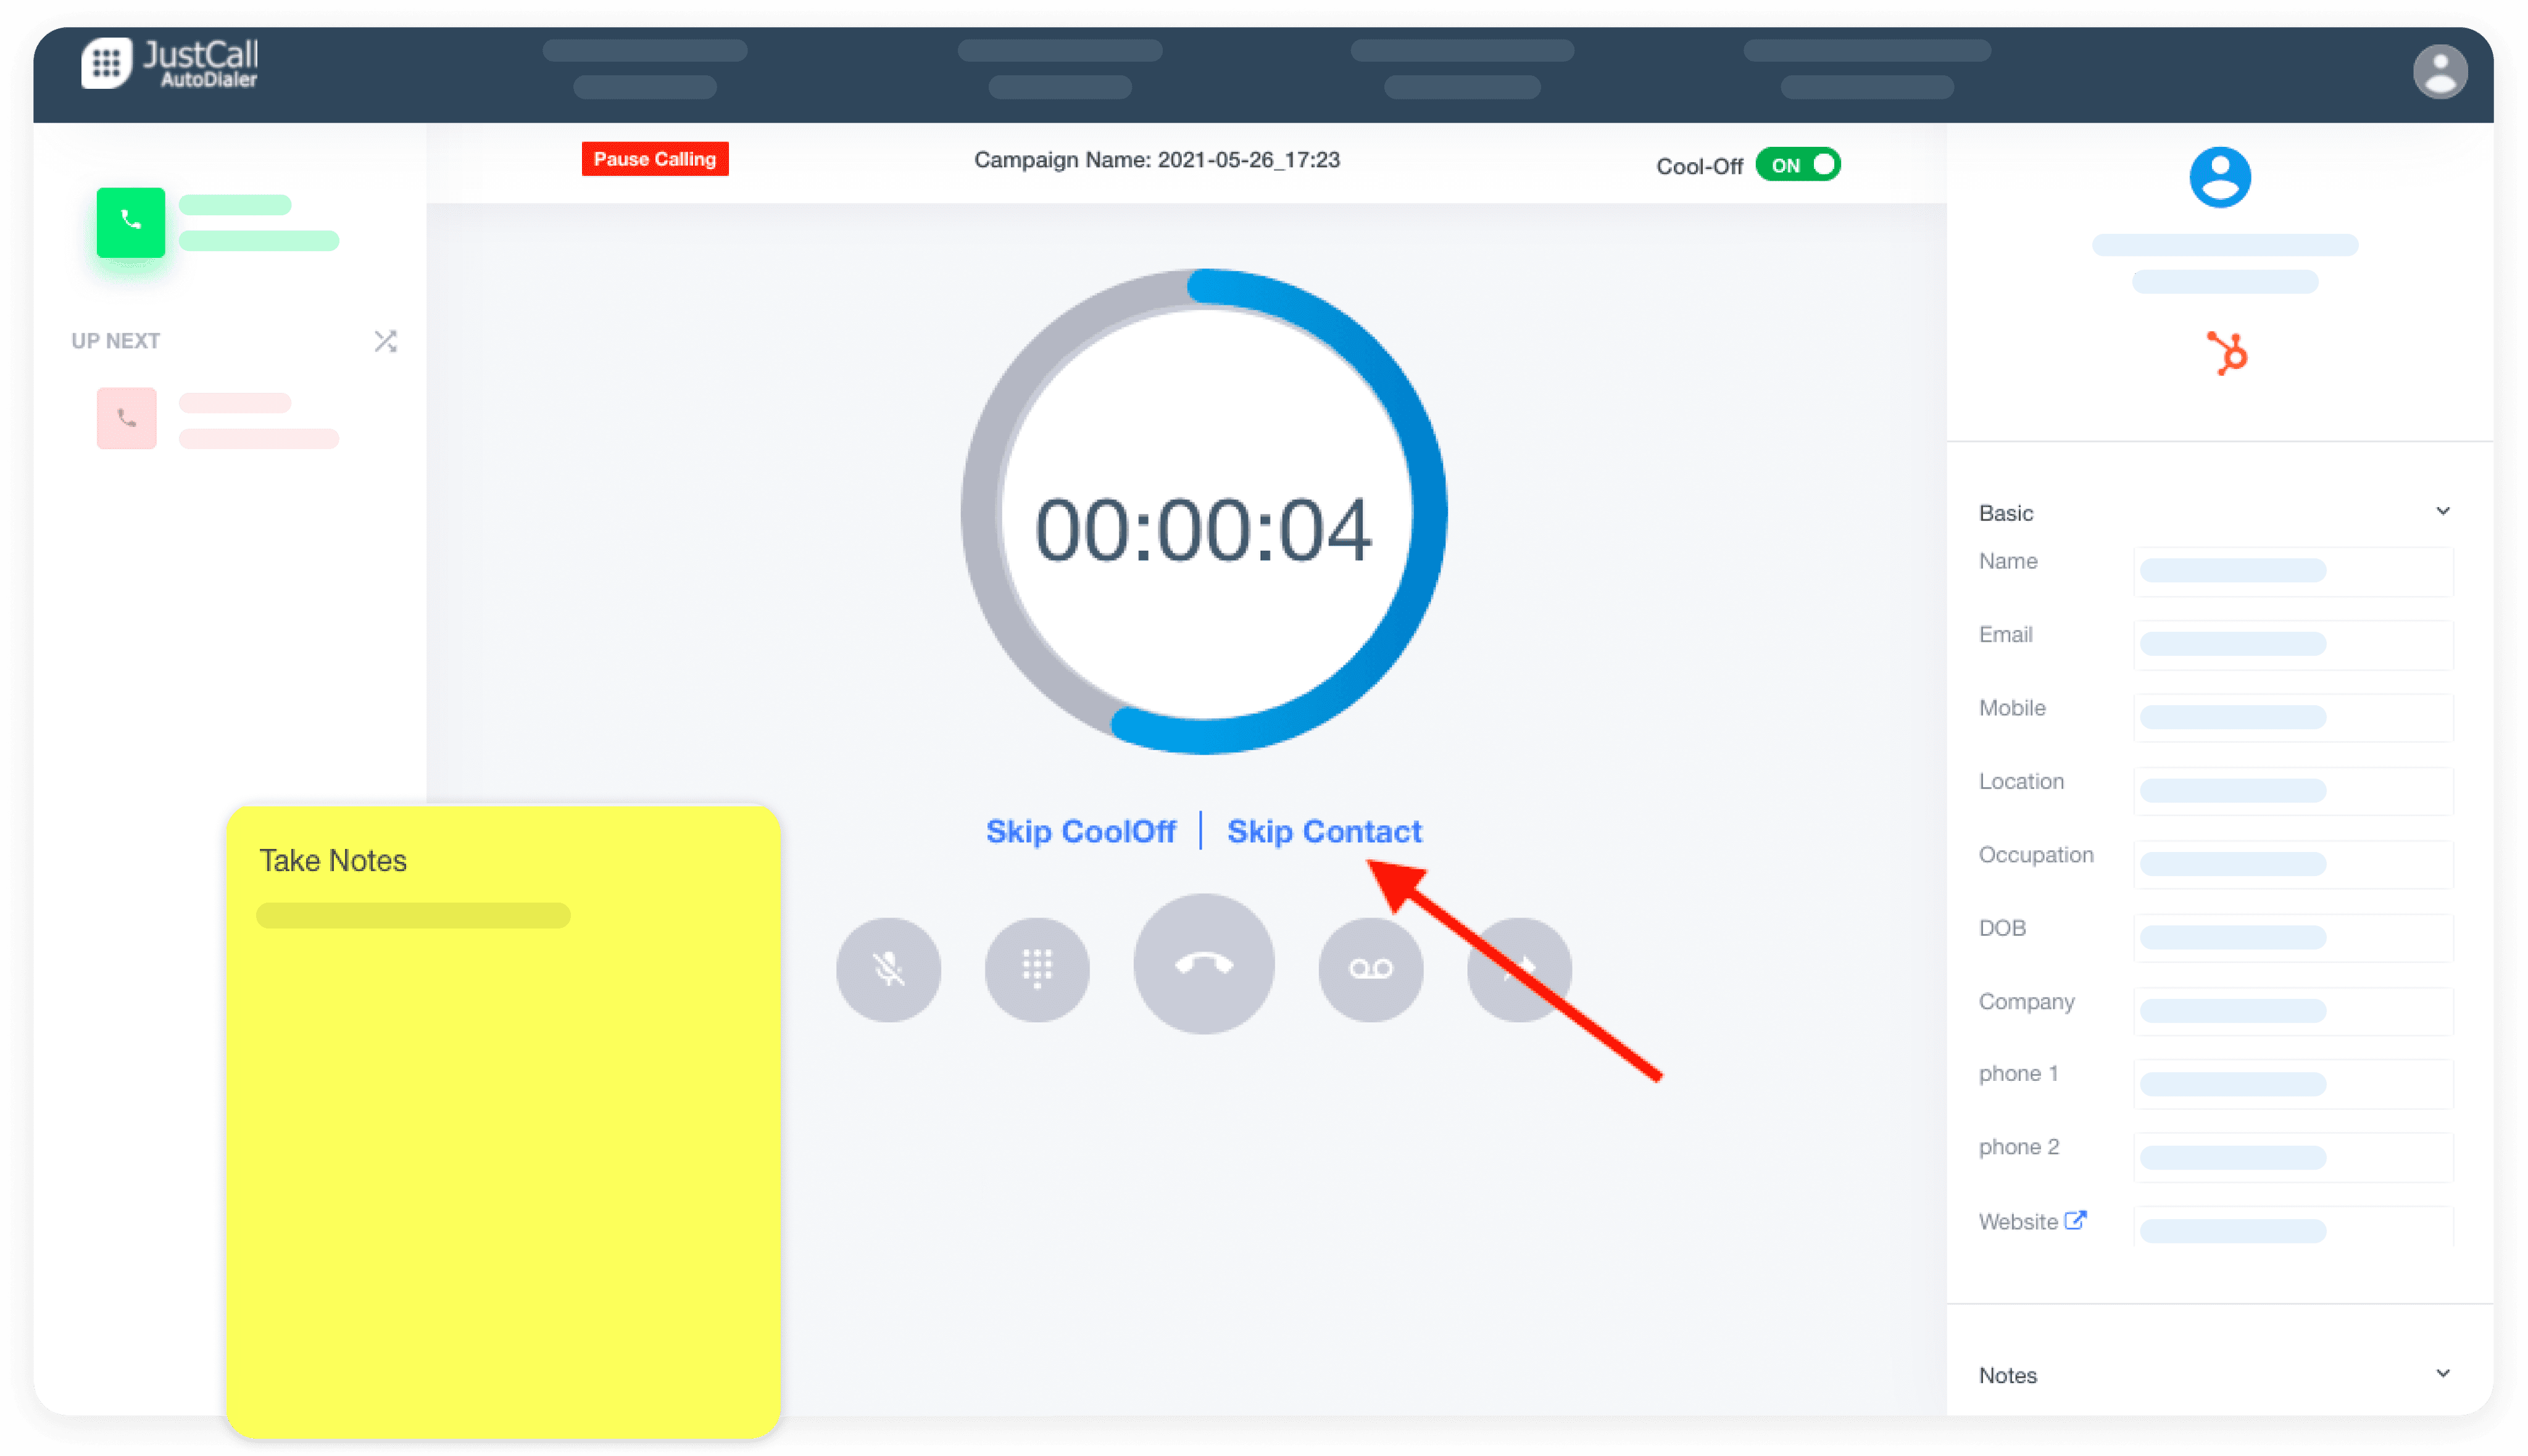Click the Company field

pos(2293,1011)
